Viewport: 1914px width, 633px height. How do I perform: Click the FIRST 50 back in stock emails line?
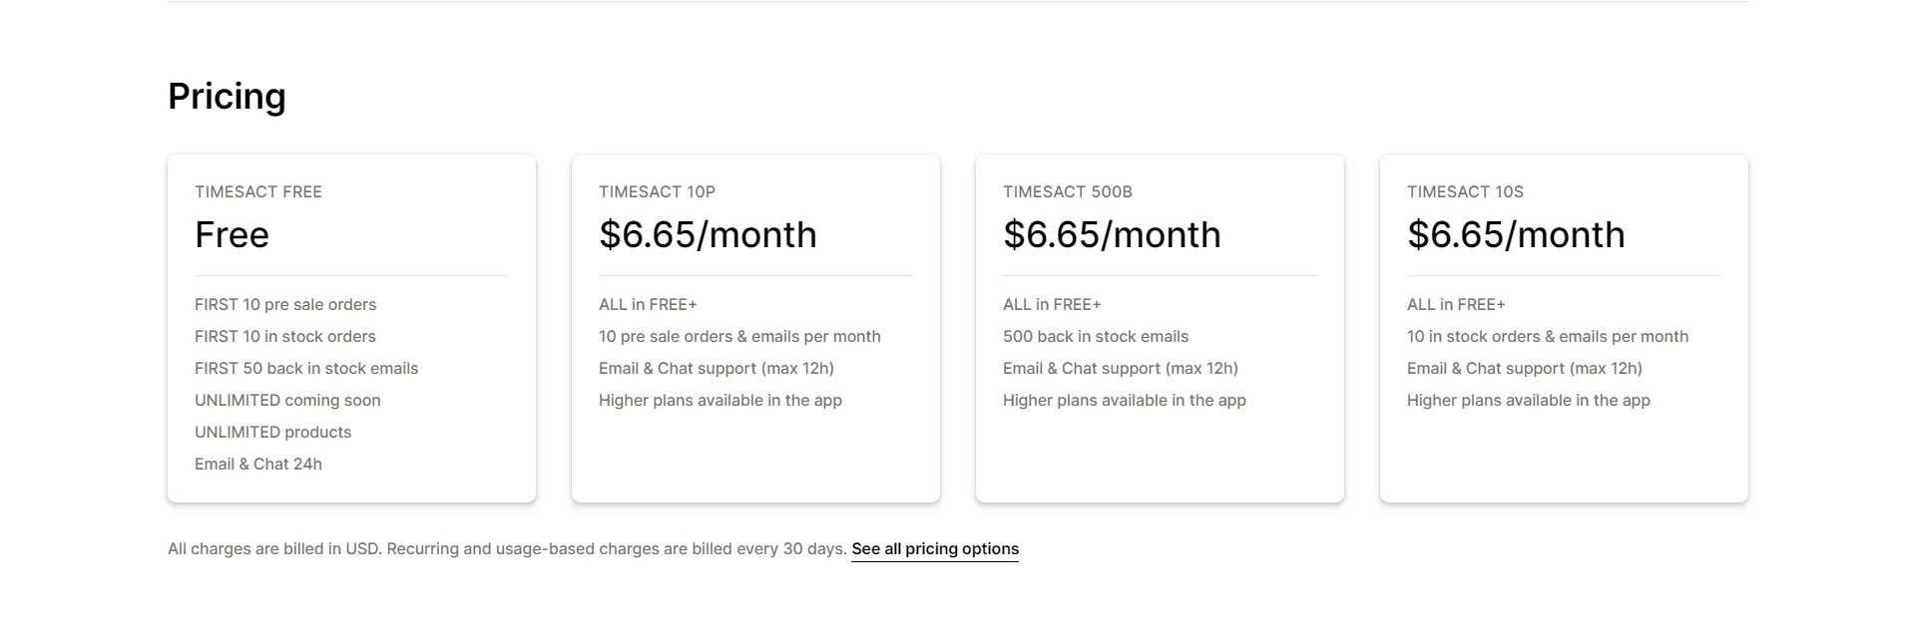tap(306, 369)
